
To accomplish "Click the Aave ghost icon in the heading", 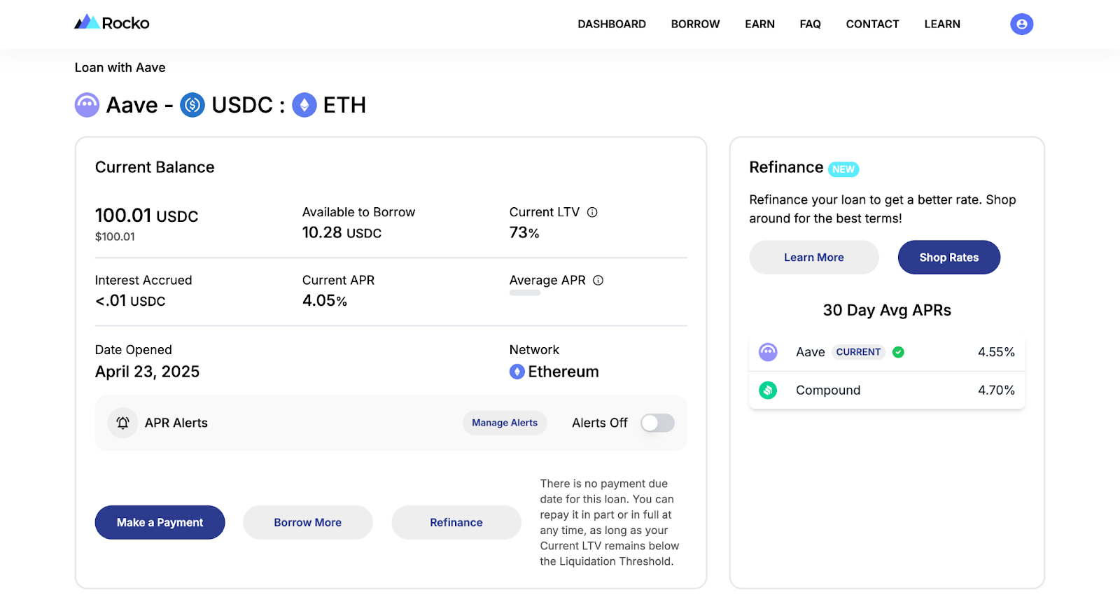I will coord(87,105).
